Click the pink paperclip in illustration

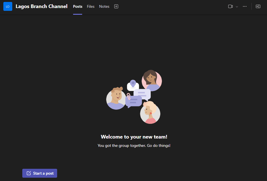pos(129,96)
